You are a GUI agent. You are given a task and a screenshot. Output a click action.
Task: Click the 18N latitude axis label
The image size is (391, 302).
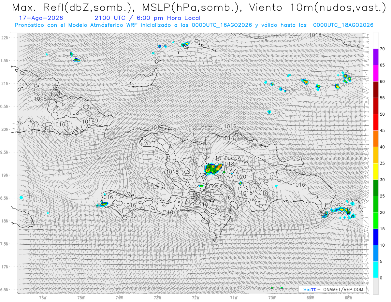(6, 221)
